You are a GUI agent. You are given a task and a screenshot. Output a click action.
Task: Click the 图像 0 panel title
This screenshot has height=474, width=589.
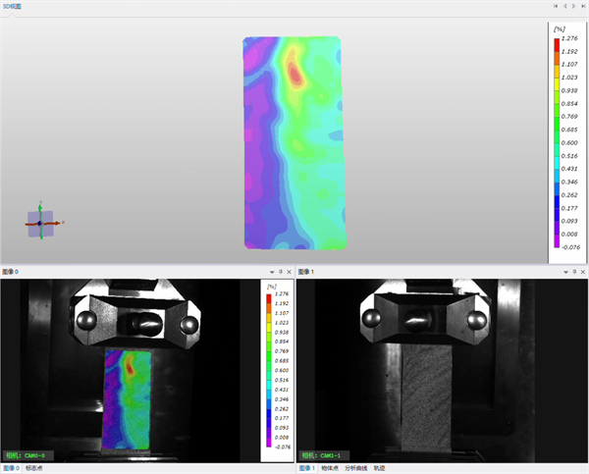click(x=10, y=272)
